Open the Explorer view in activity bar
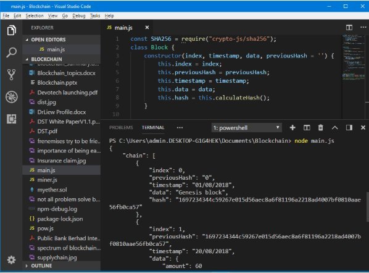Screen dimensions: 369x273 coord(11,30)
